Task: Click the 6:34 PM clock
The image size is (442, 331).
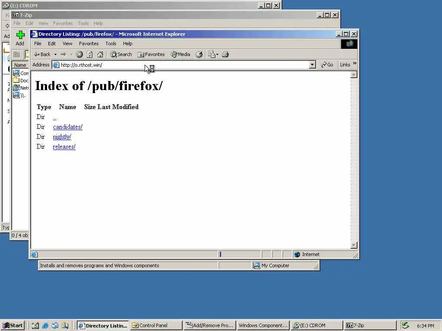Action: click(425, 326)
